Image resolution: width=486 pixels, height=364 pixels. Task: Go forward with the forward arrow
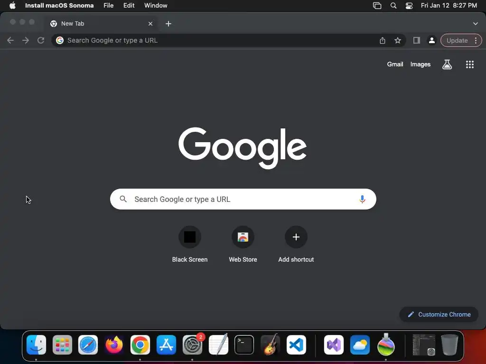tap(26, 40)
